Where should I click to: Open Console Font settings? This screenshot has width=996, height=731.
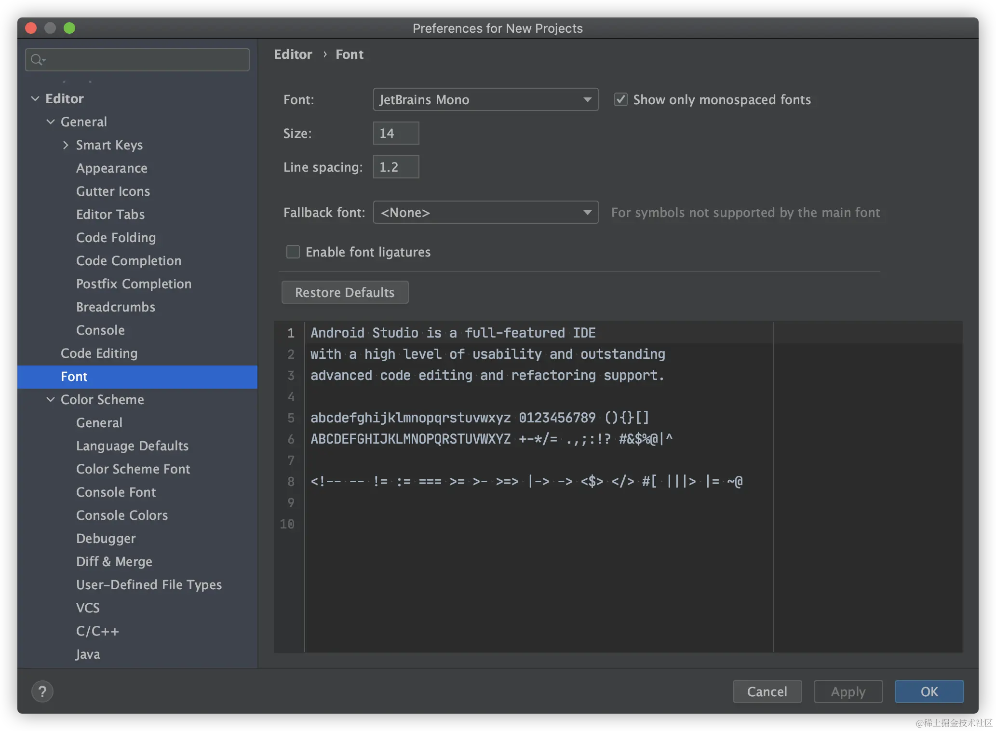point(116,492)
